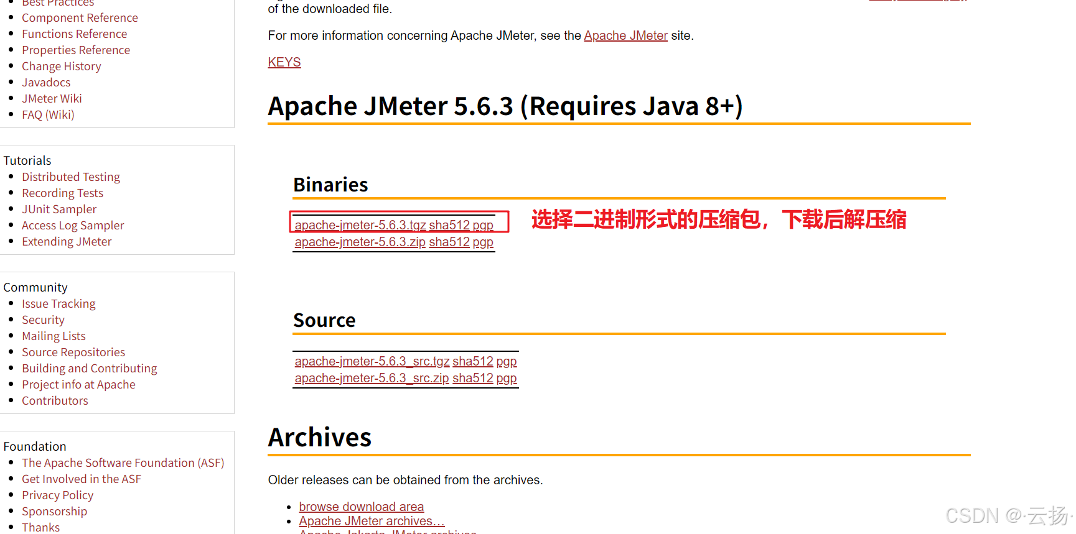Open the Building and Contributing link
1076x534 pixels.
coord(89,369)
